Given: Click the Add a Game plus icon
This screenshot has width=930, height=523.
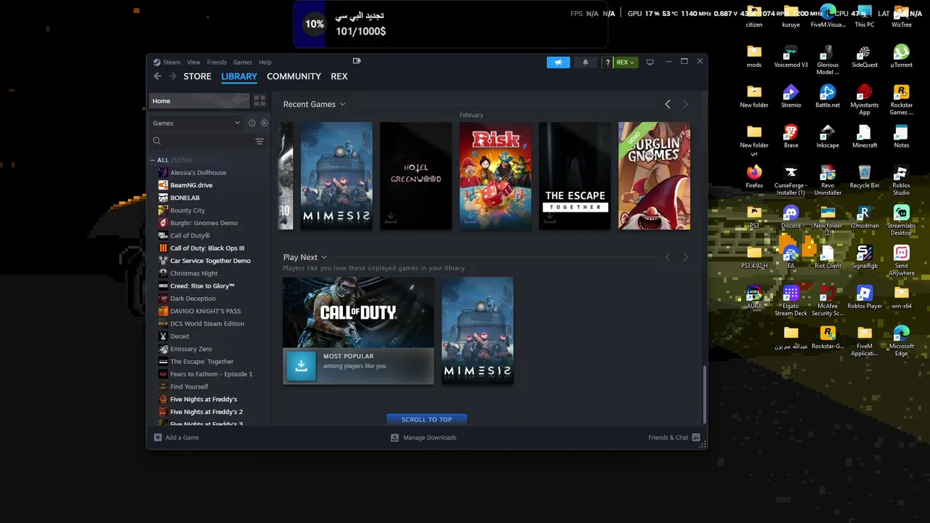Looking at the screenshot, I should click(x=158, y=437).
